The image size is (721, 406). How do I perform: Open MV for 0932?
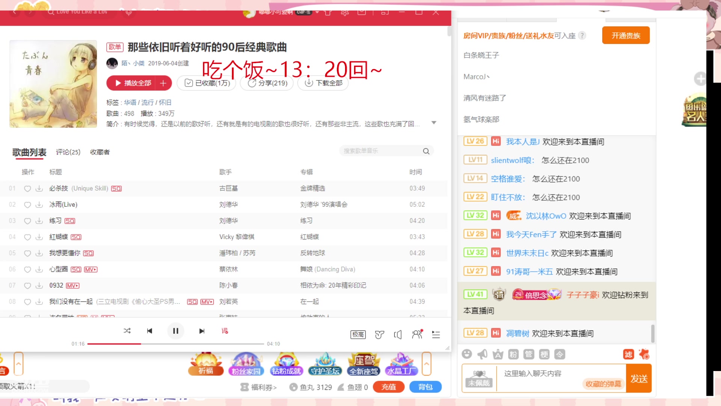(x=73, y=286)
